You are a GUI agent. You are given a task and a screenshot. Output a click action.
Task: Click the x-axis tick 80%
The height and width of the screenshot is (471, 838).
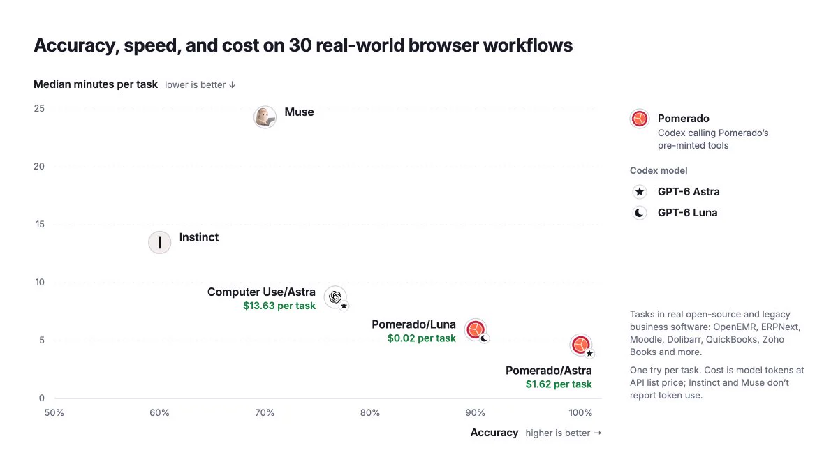point(370,412)
